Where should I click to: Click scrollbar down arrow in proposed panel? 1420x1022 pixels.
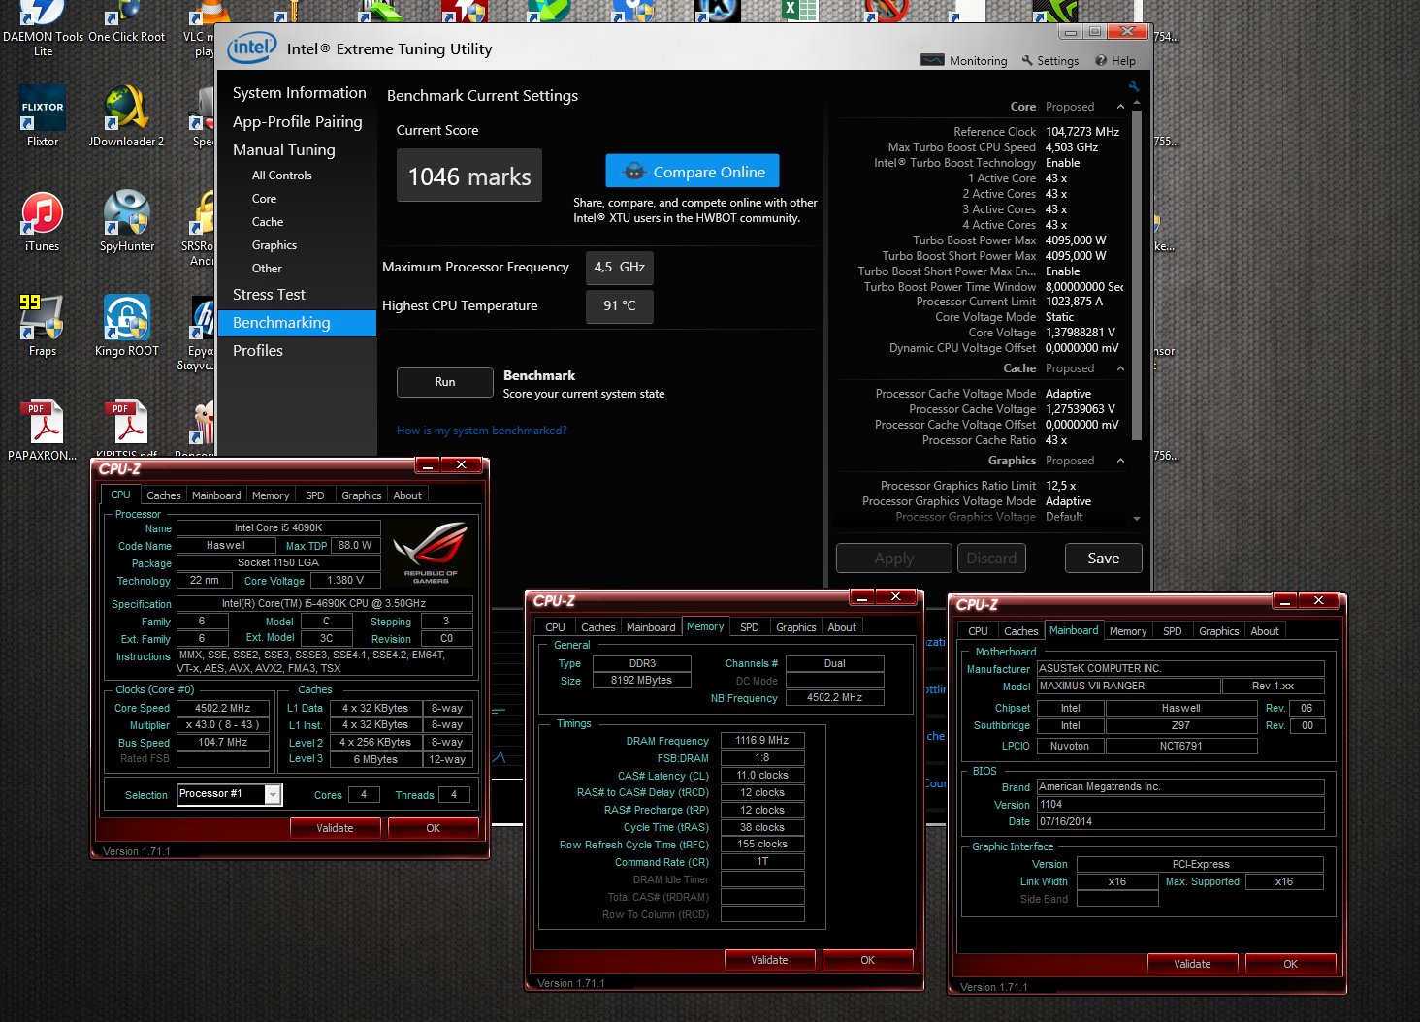click(1137, 519)
